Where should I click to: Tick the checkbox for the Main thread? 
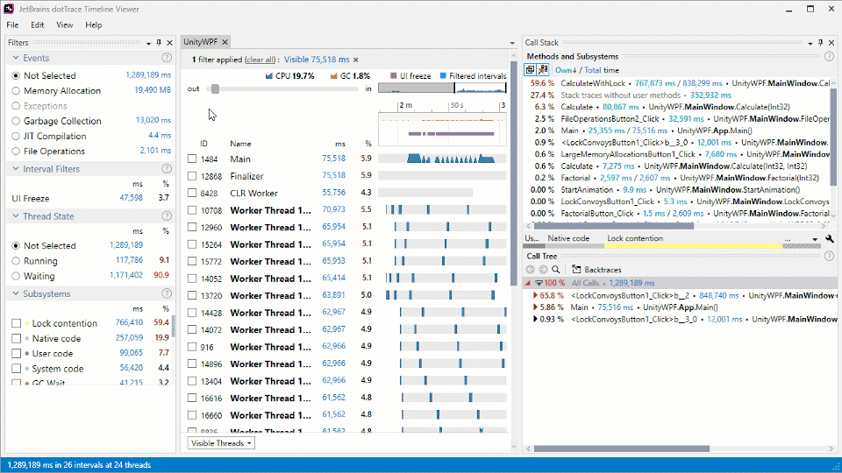click(x=192, y=159)
